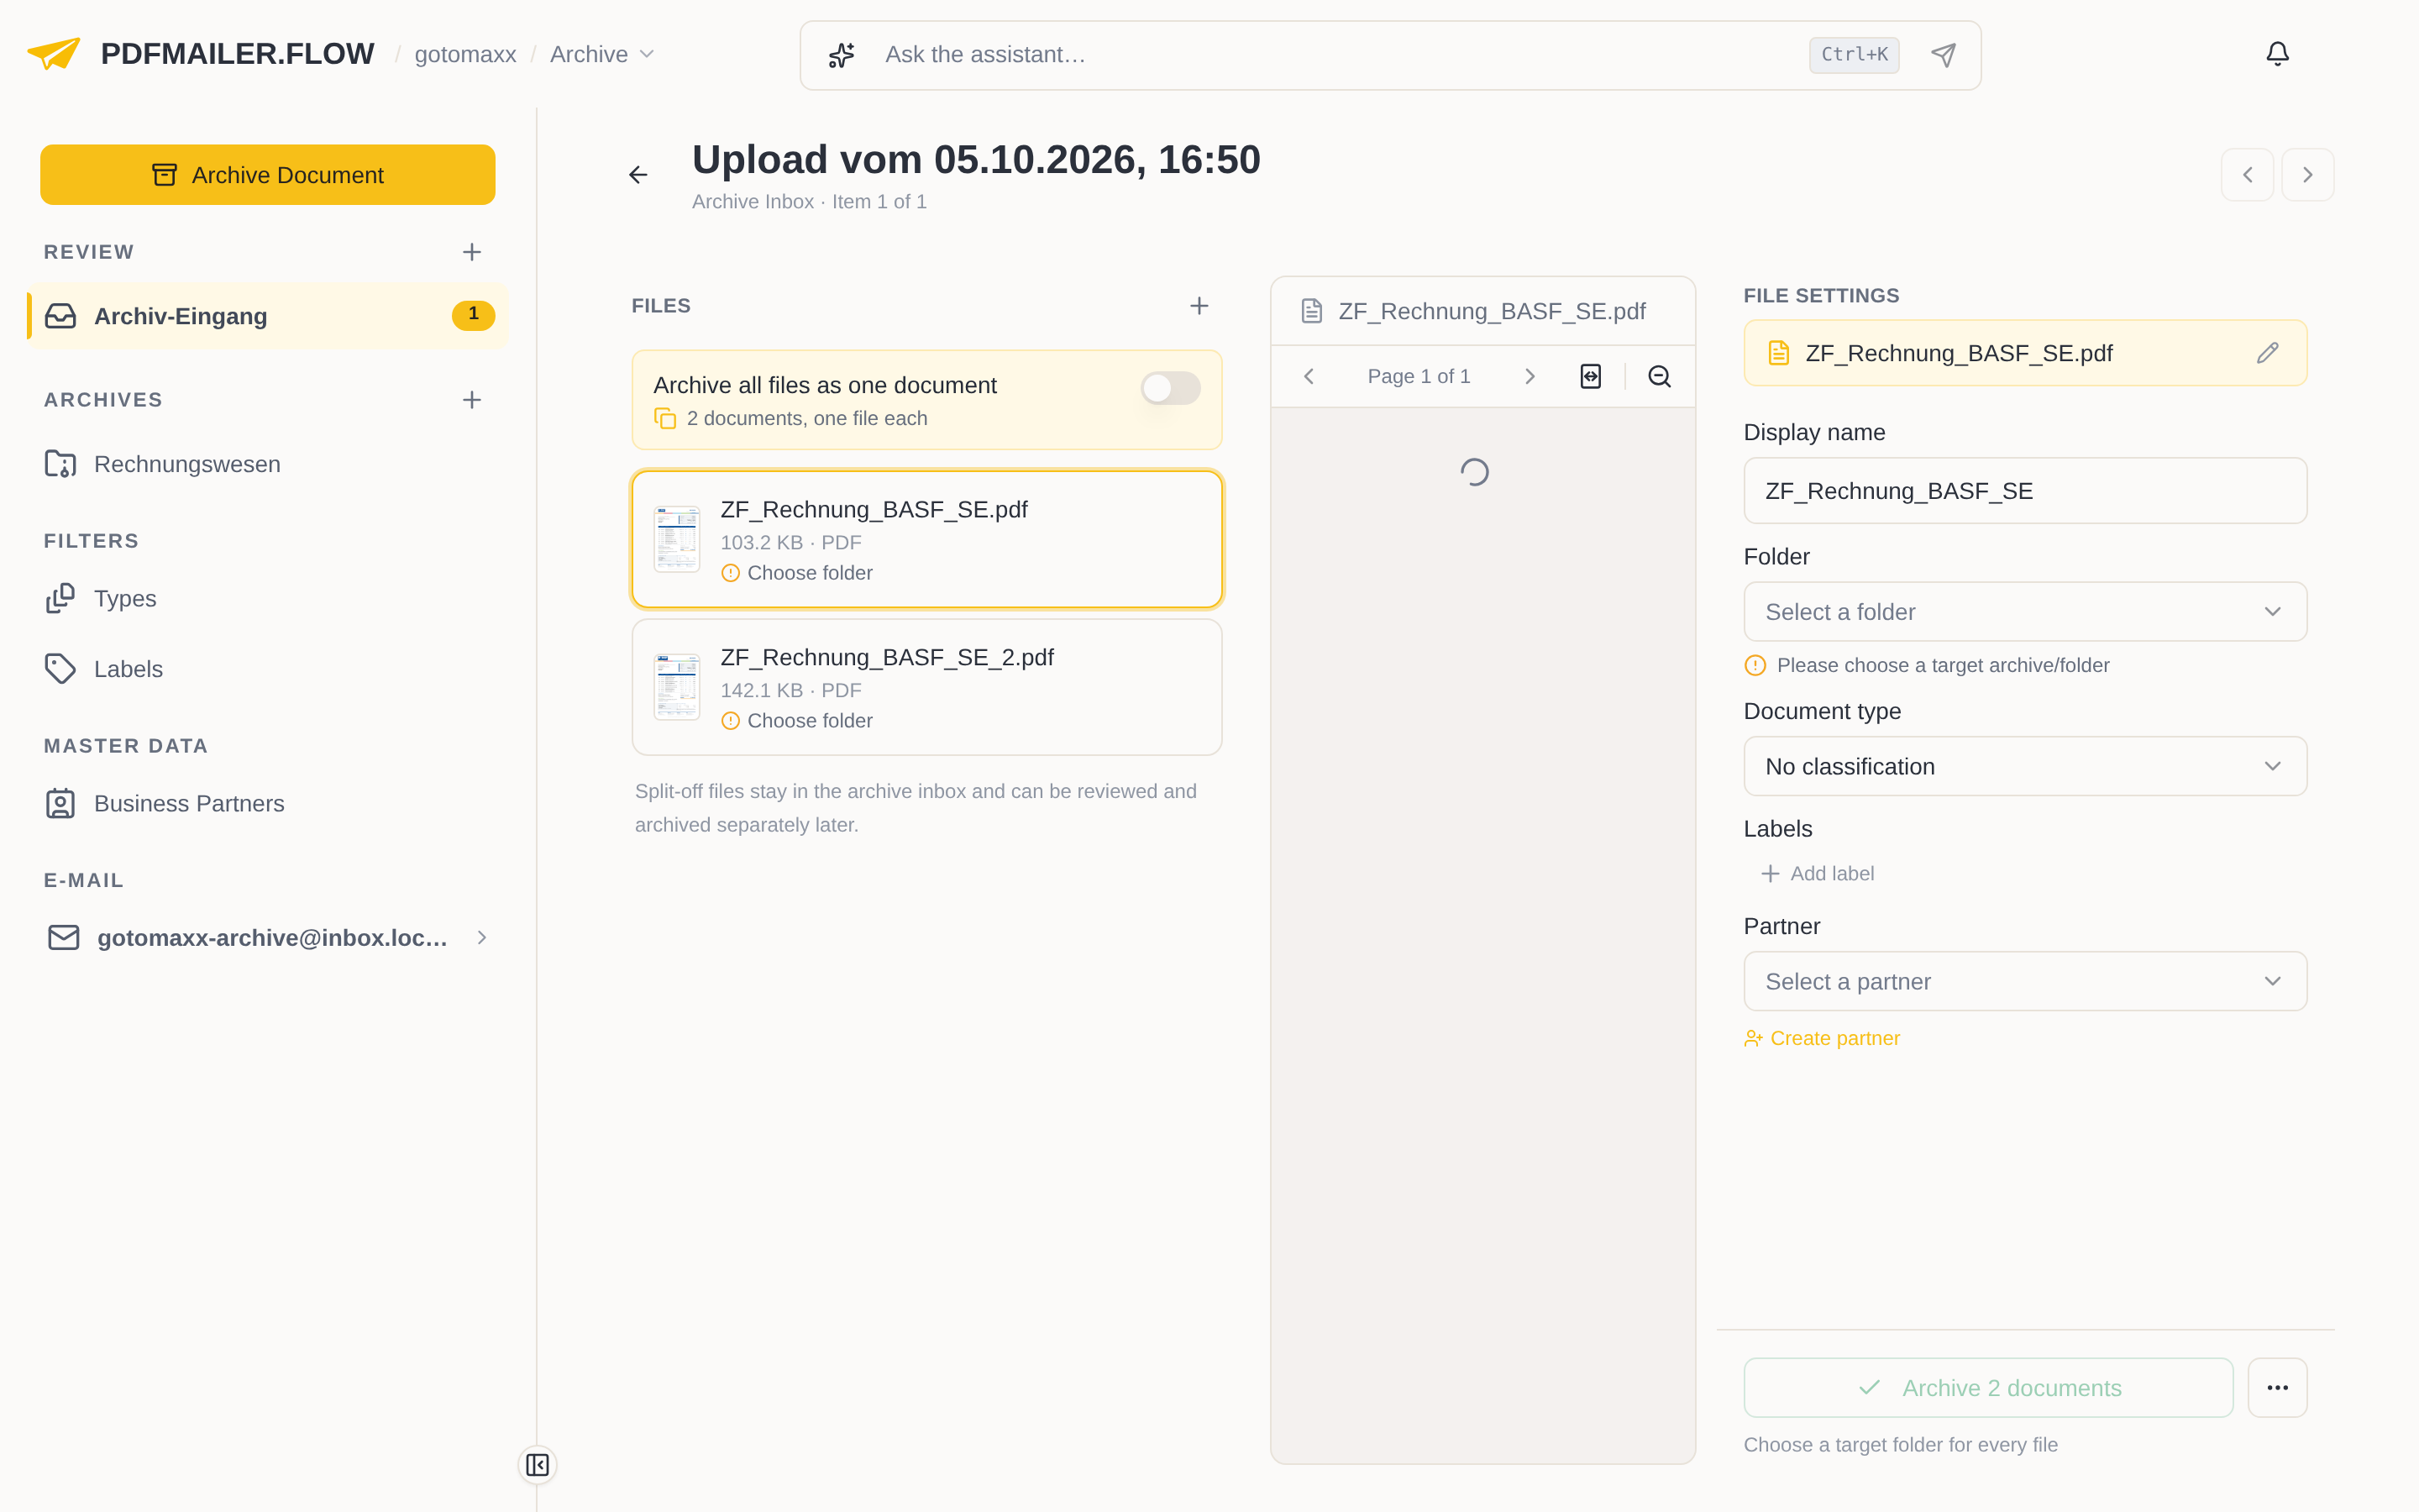2419x1512 pixels.
Task: Rename file with the pencil edit icon
Action: coord(2267,353)
